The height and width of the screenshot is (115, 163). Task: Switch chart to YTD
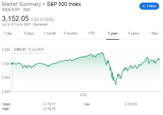[x=92, y=33]
